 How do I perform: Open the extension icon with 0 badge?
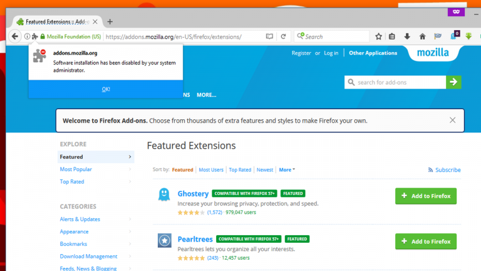[455, 35]
